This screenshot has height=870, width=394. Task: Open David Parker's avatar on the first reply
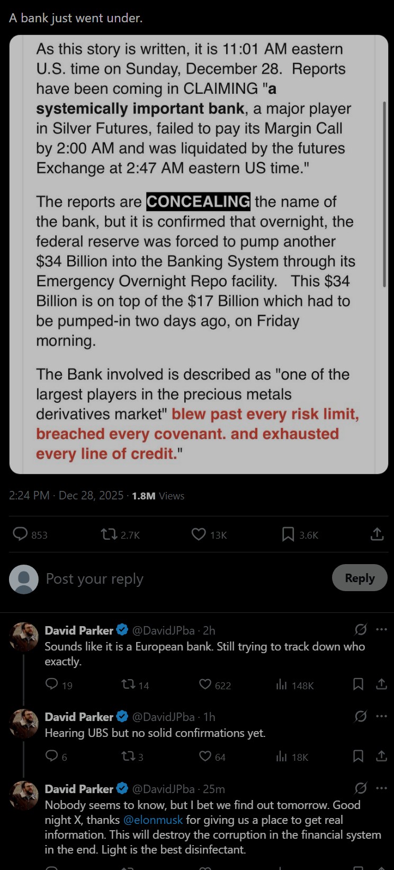pos(24,637)
